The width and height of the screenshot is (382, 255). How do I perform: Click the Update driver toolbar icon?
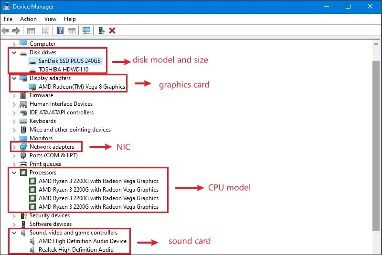(101, 31)
